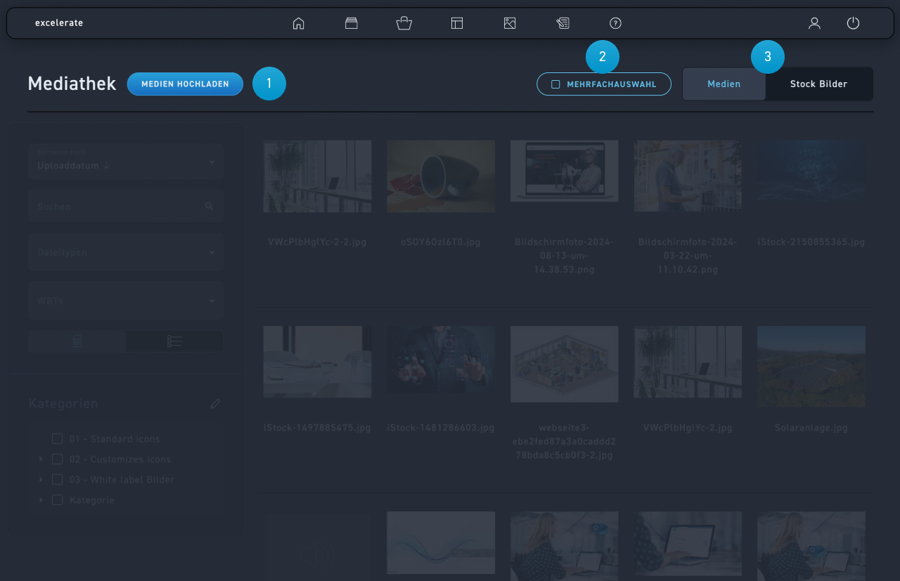Open the Solaranlage.jpg thumbnail

tap(811, 364)
